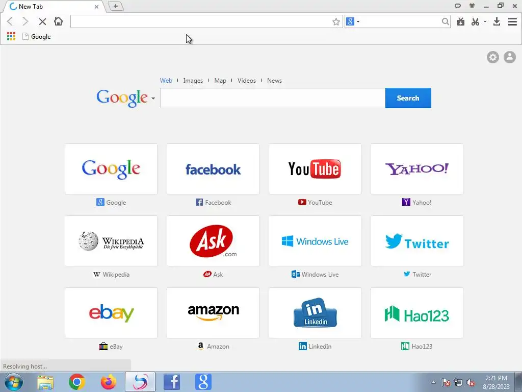Go forward with the forward arrow
This screenshot has width=522, height=392.
pos(25,21)
